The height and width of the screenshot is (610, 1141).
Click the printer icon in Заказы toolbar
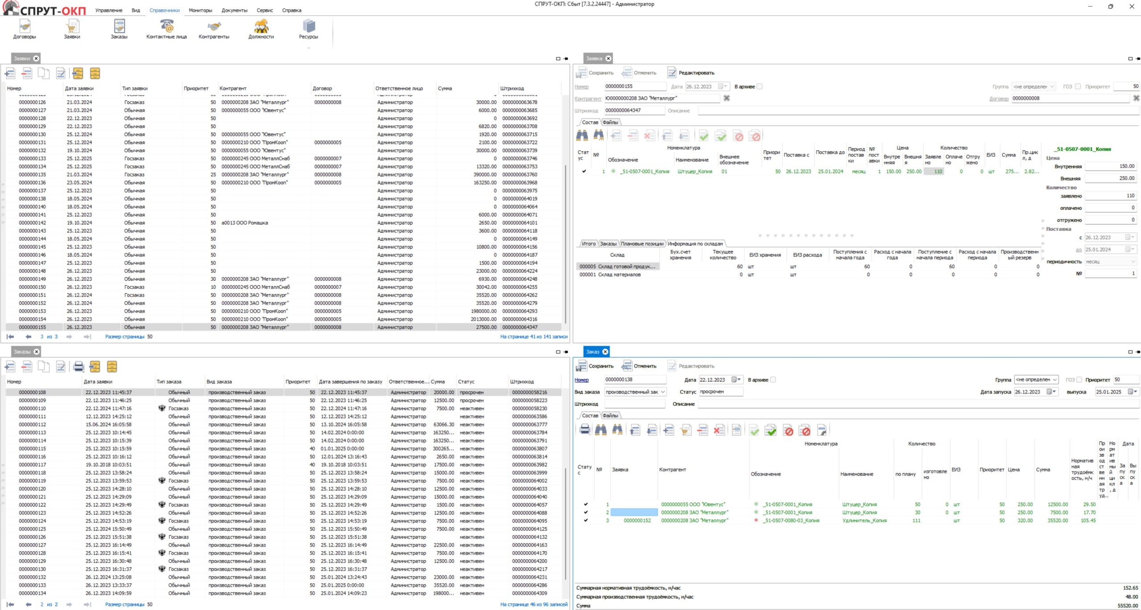coord(78,367)
